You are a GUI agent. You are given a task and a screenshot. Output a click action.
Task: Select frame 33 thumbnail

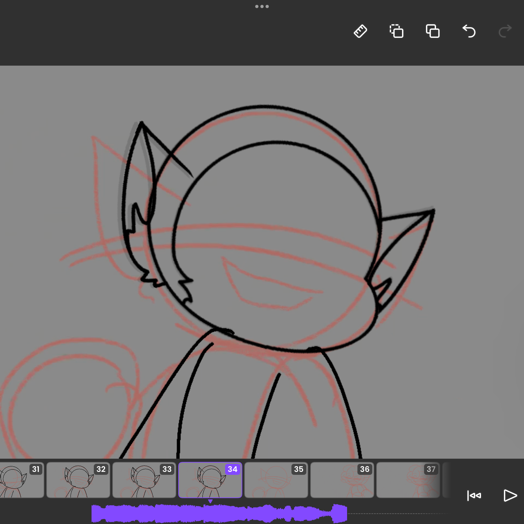(x=144, y=480)
